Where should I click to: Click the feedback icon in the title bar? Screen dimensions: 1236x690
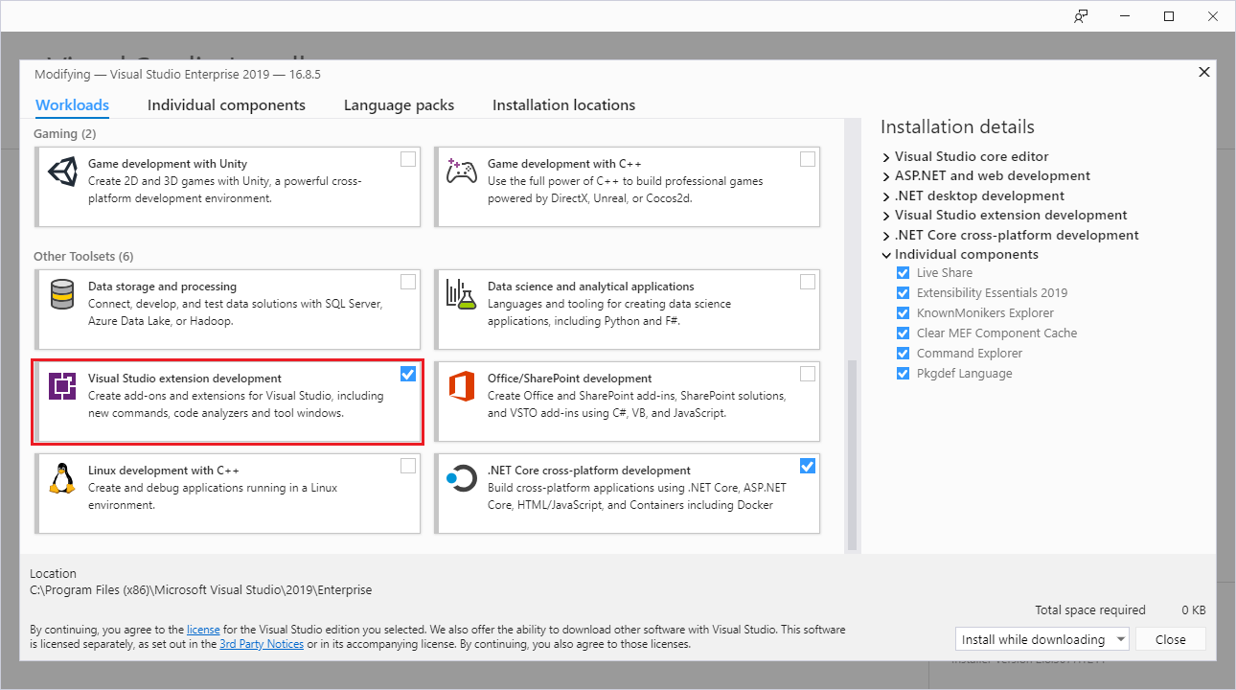coord(1081,16)
